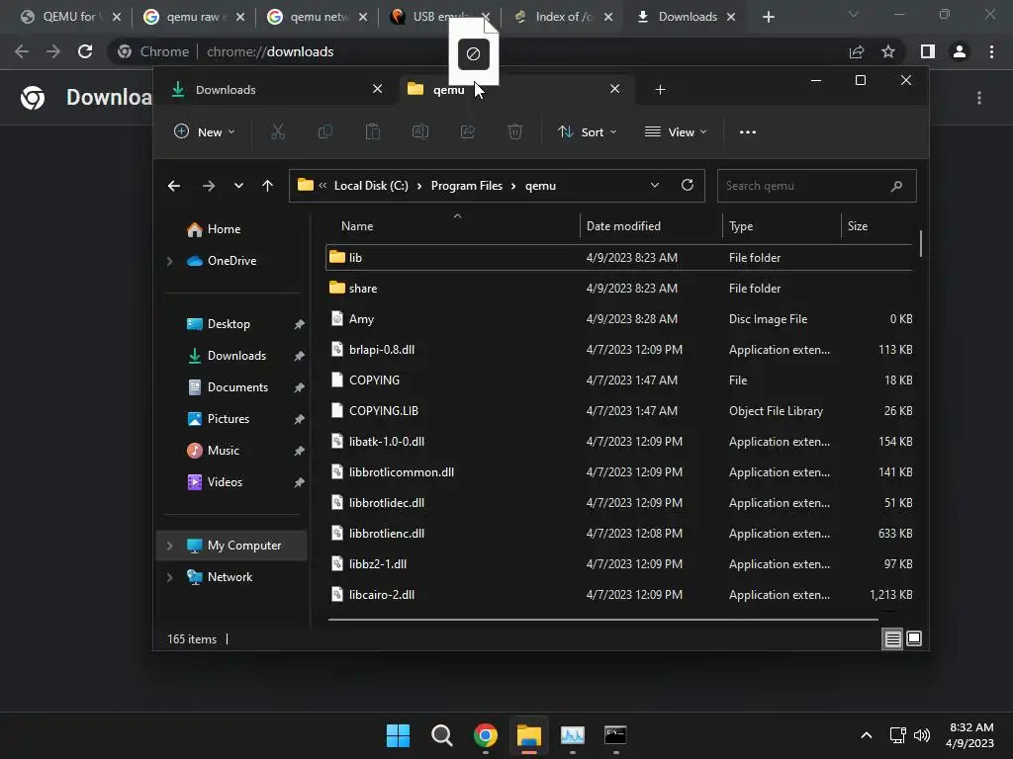Open a new Chrome tab

pos(768,17)
